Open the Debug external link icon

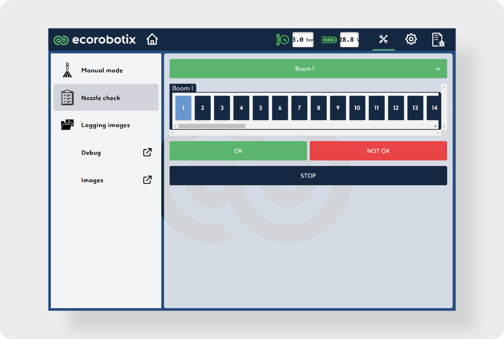(x=147, y=153)
